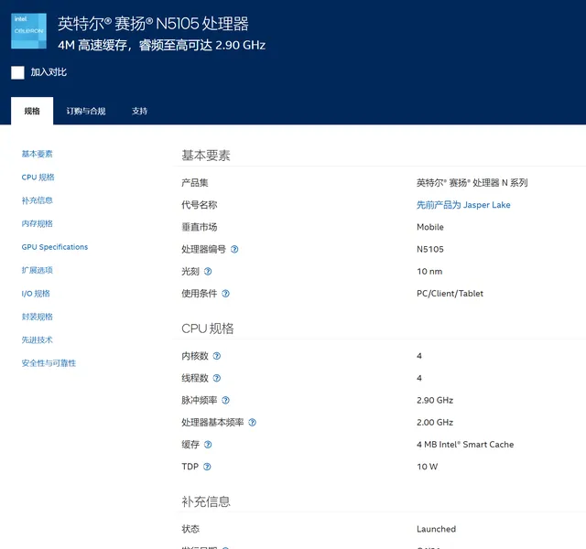
Task: Open 先前产品为 Jasper Lake link
Action: (463, 205)
